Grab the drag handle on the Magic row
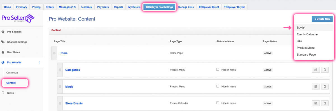 (60, 87)
